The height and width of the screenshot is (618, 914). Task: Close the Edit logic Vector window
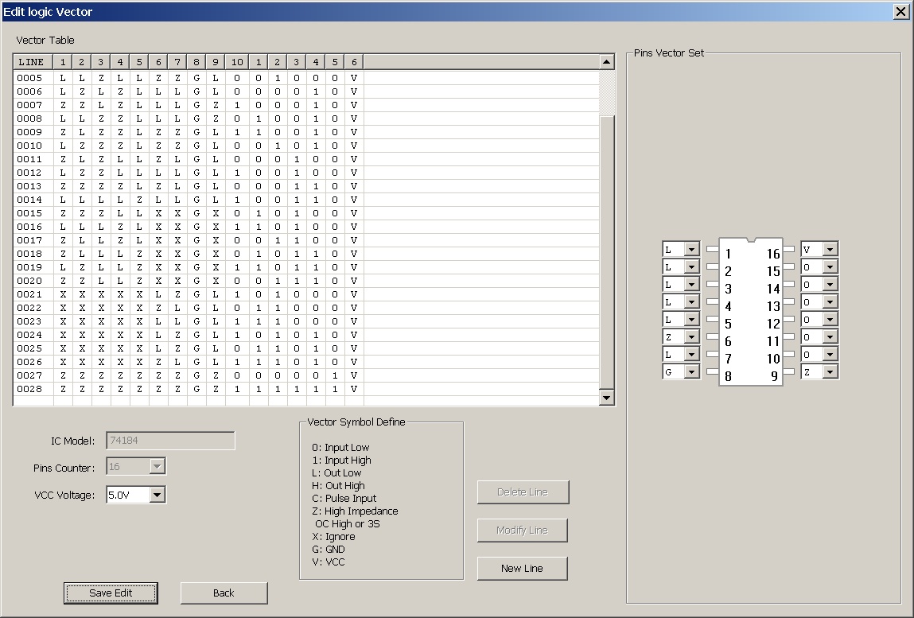point(900,11)
